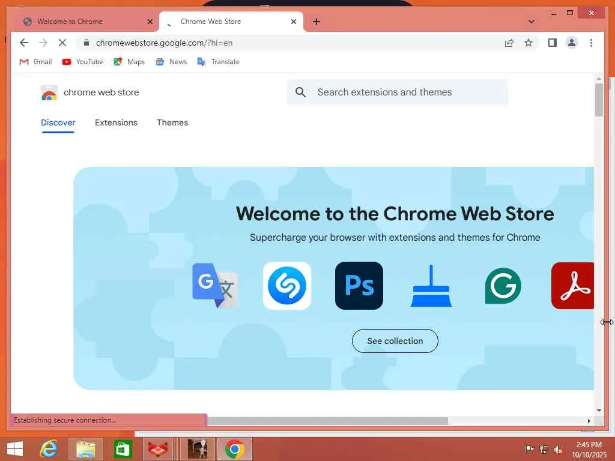Click the photo thumbnail app in the taskbar

(x=198, y=449)
